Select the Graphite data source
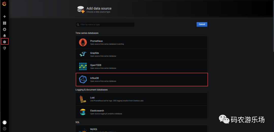The image size is (274, 132). [x=141, y=54]
